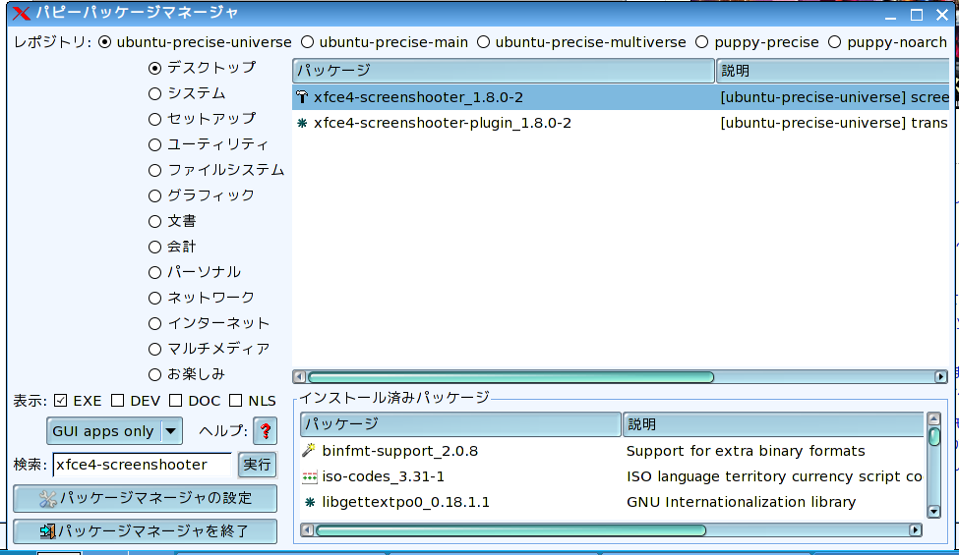Screen dimensions: 959x555
Task: Click installed list パッケージ column header
Action: coord(460,424)
